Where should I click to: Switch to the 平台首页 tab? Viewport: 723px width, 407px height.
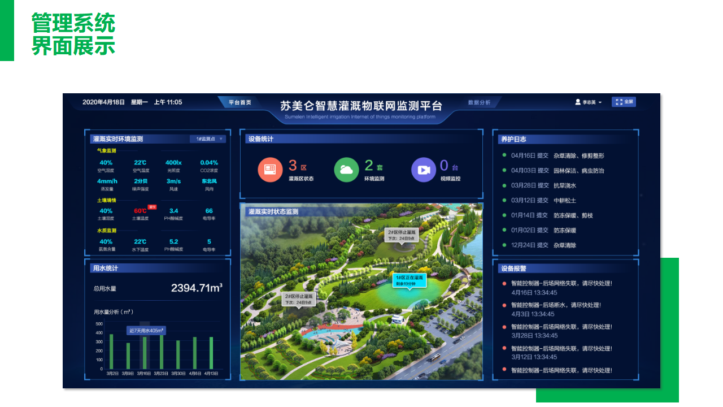click(x=239, y=102)
